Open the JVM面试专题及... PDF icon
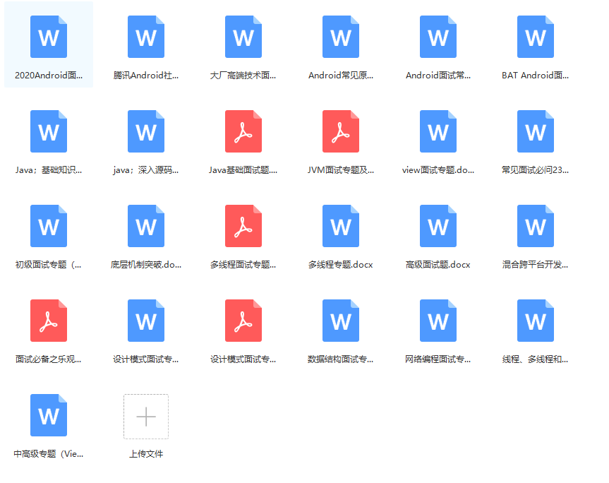609x483 pixels. 341,131
